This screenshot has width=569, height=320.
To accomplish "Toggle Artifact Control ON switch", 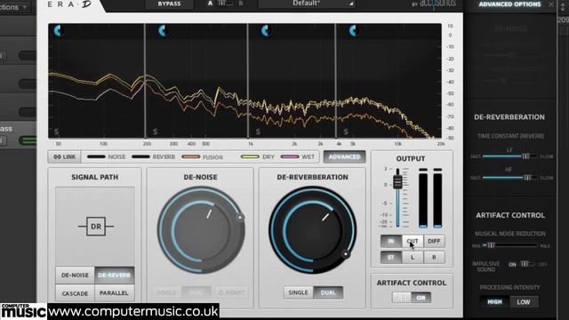I will point(412,298).
